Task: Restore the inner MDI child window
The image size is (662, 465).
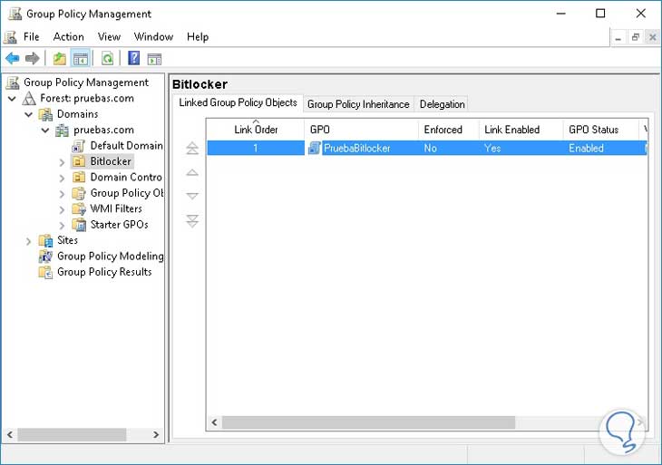Action: (x=636, y=37)
